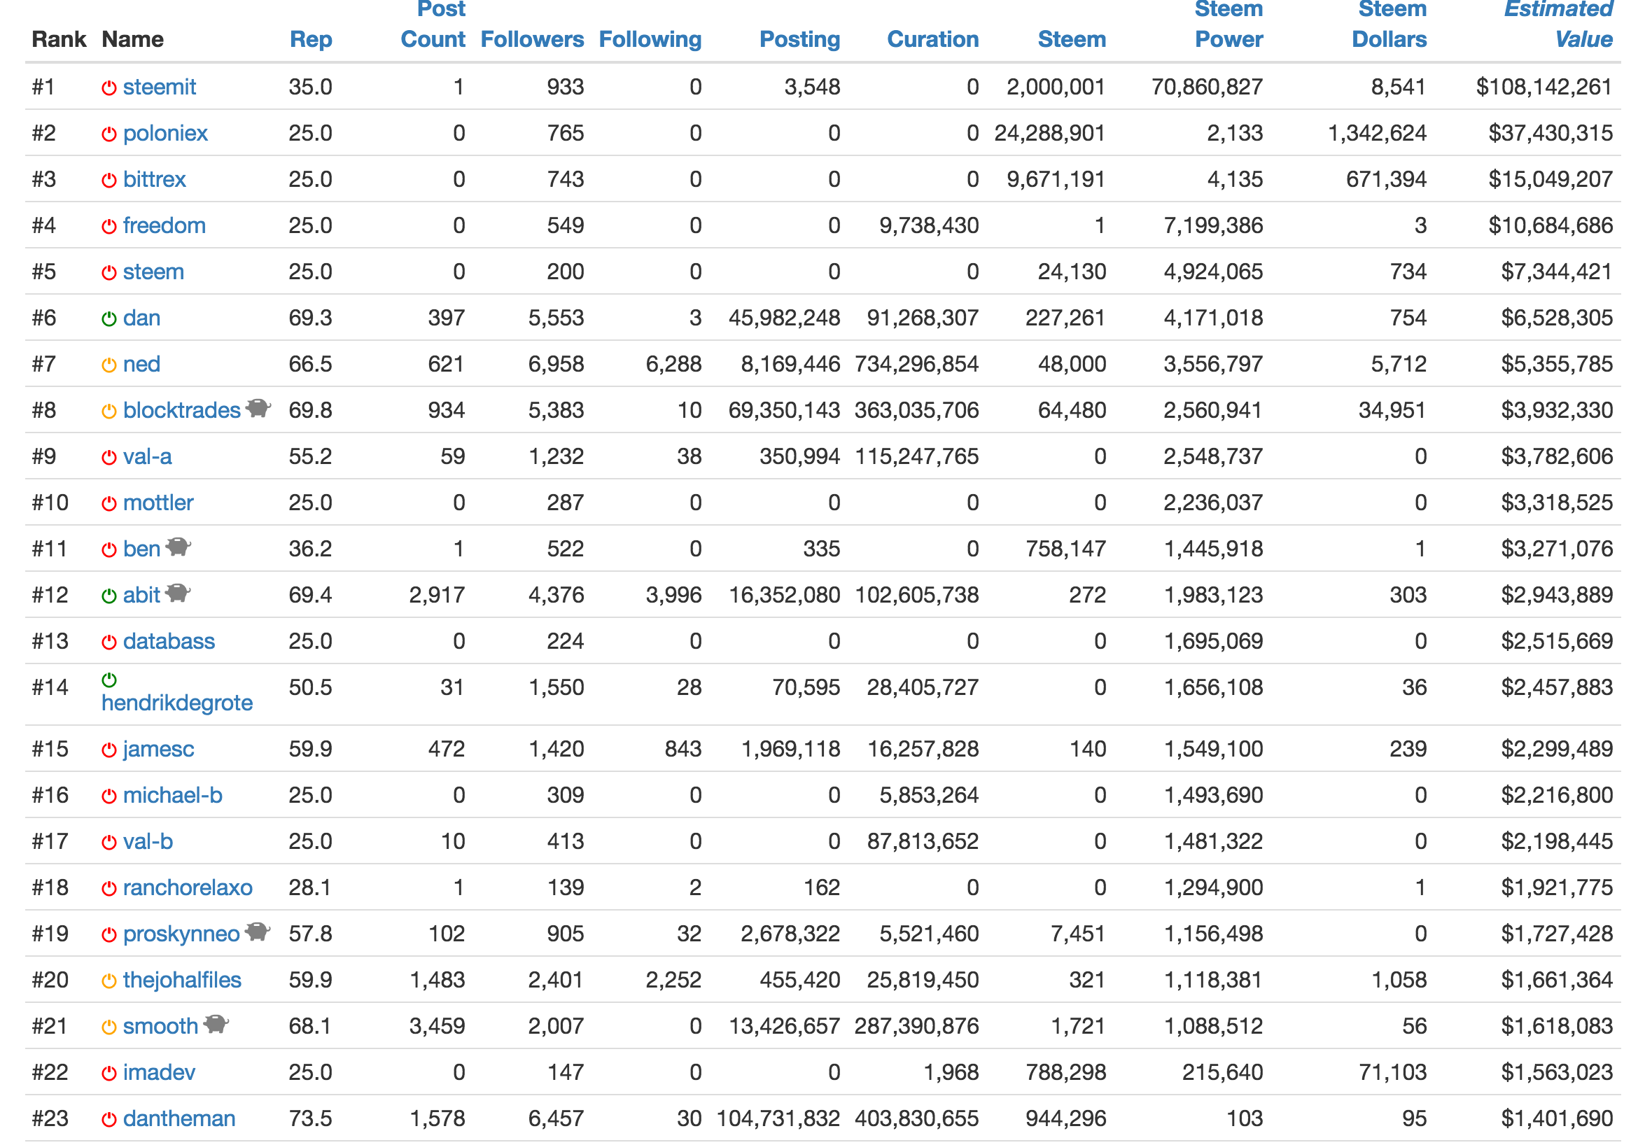Open the ned account link
Screen dimensions: 1638x1145
[142, 365]
